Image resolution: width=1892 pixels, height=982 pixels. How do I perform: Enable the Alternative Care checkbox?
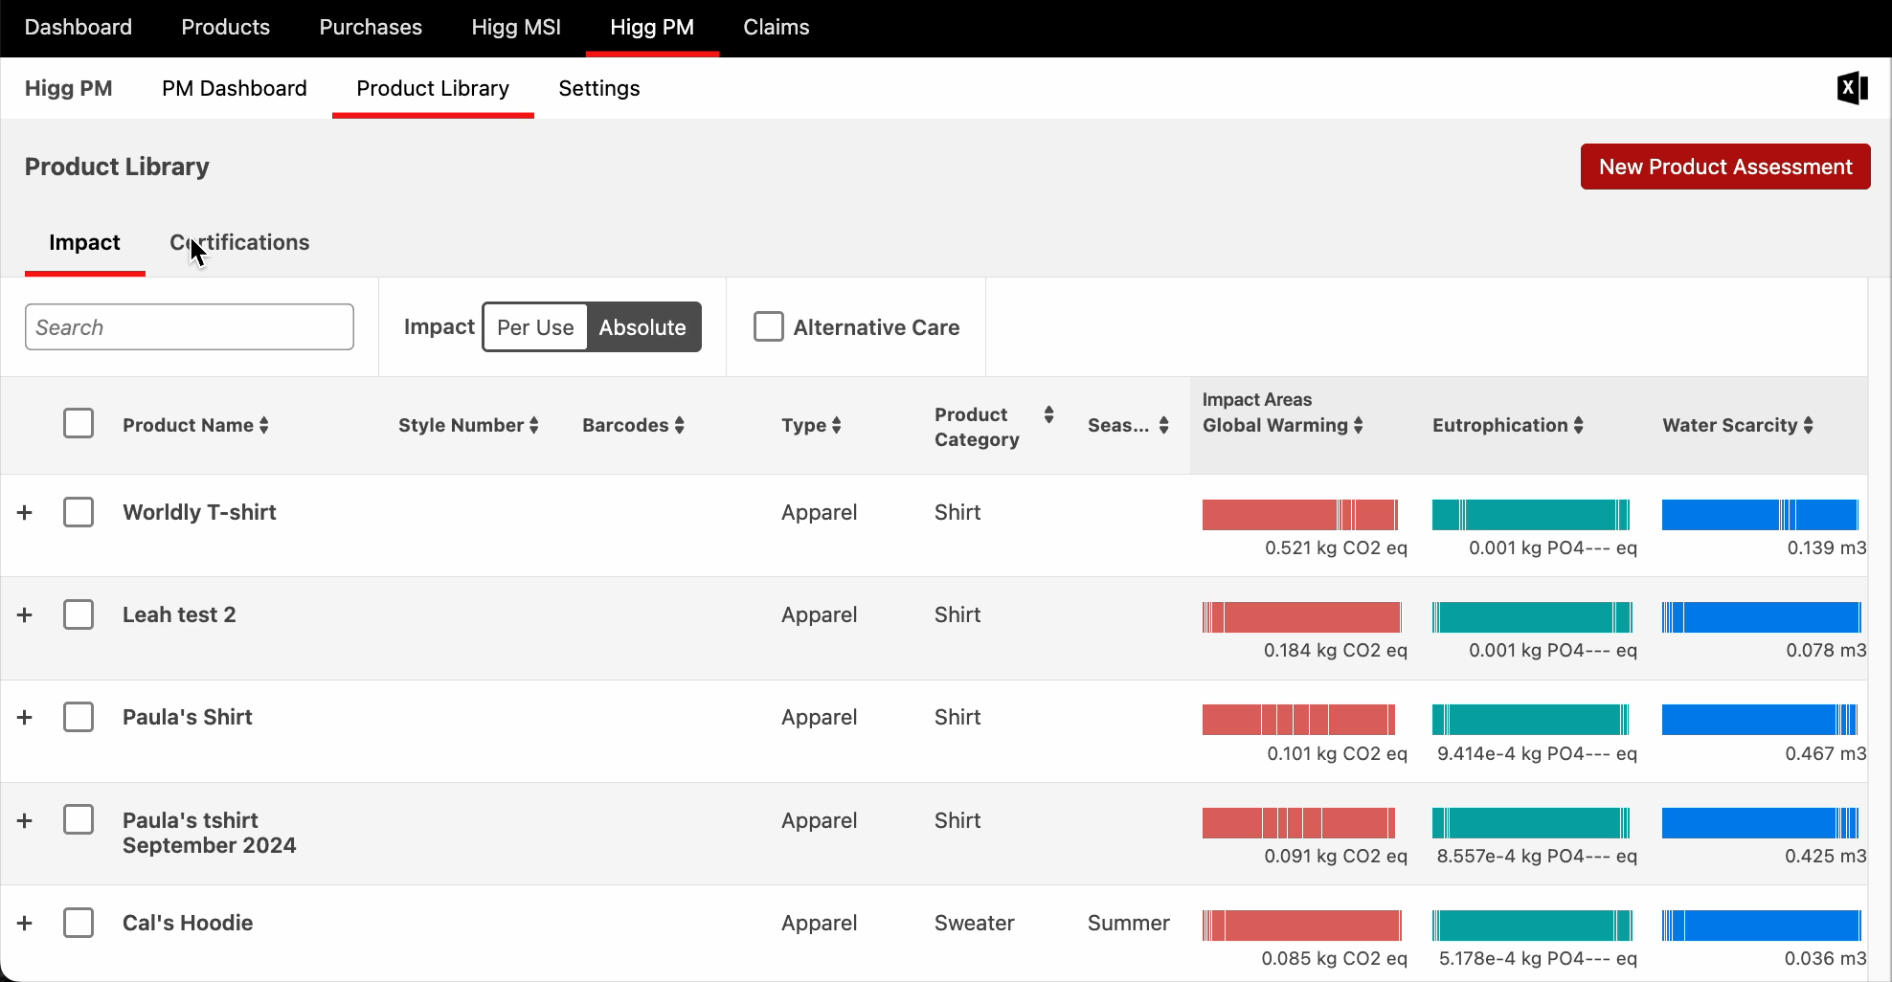[x=769, y=326]
